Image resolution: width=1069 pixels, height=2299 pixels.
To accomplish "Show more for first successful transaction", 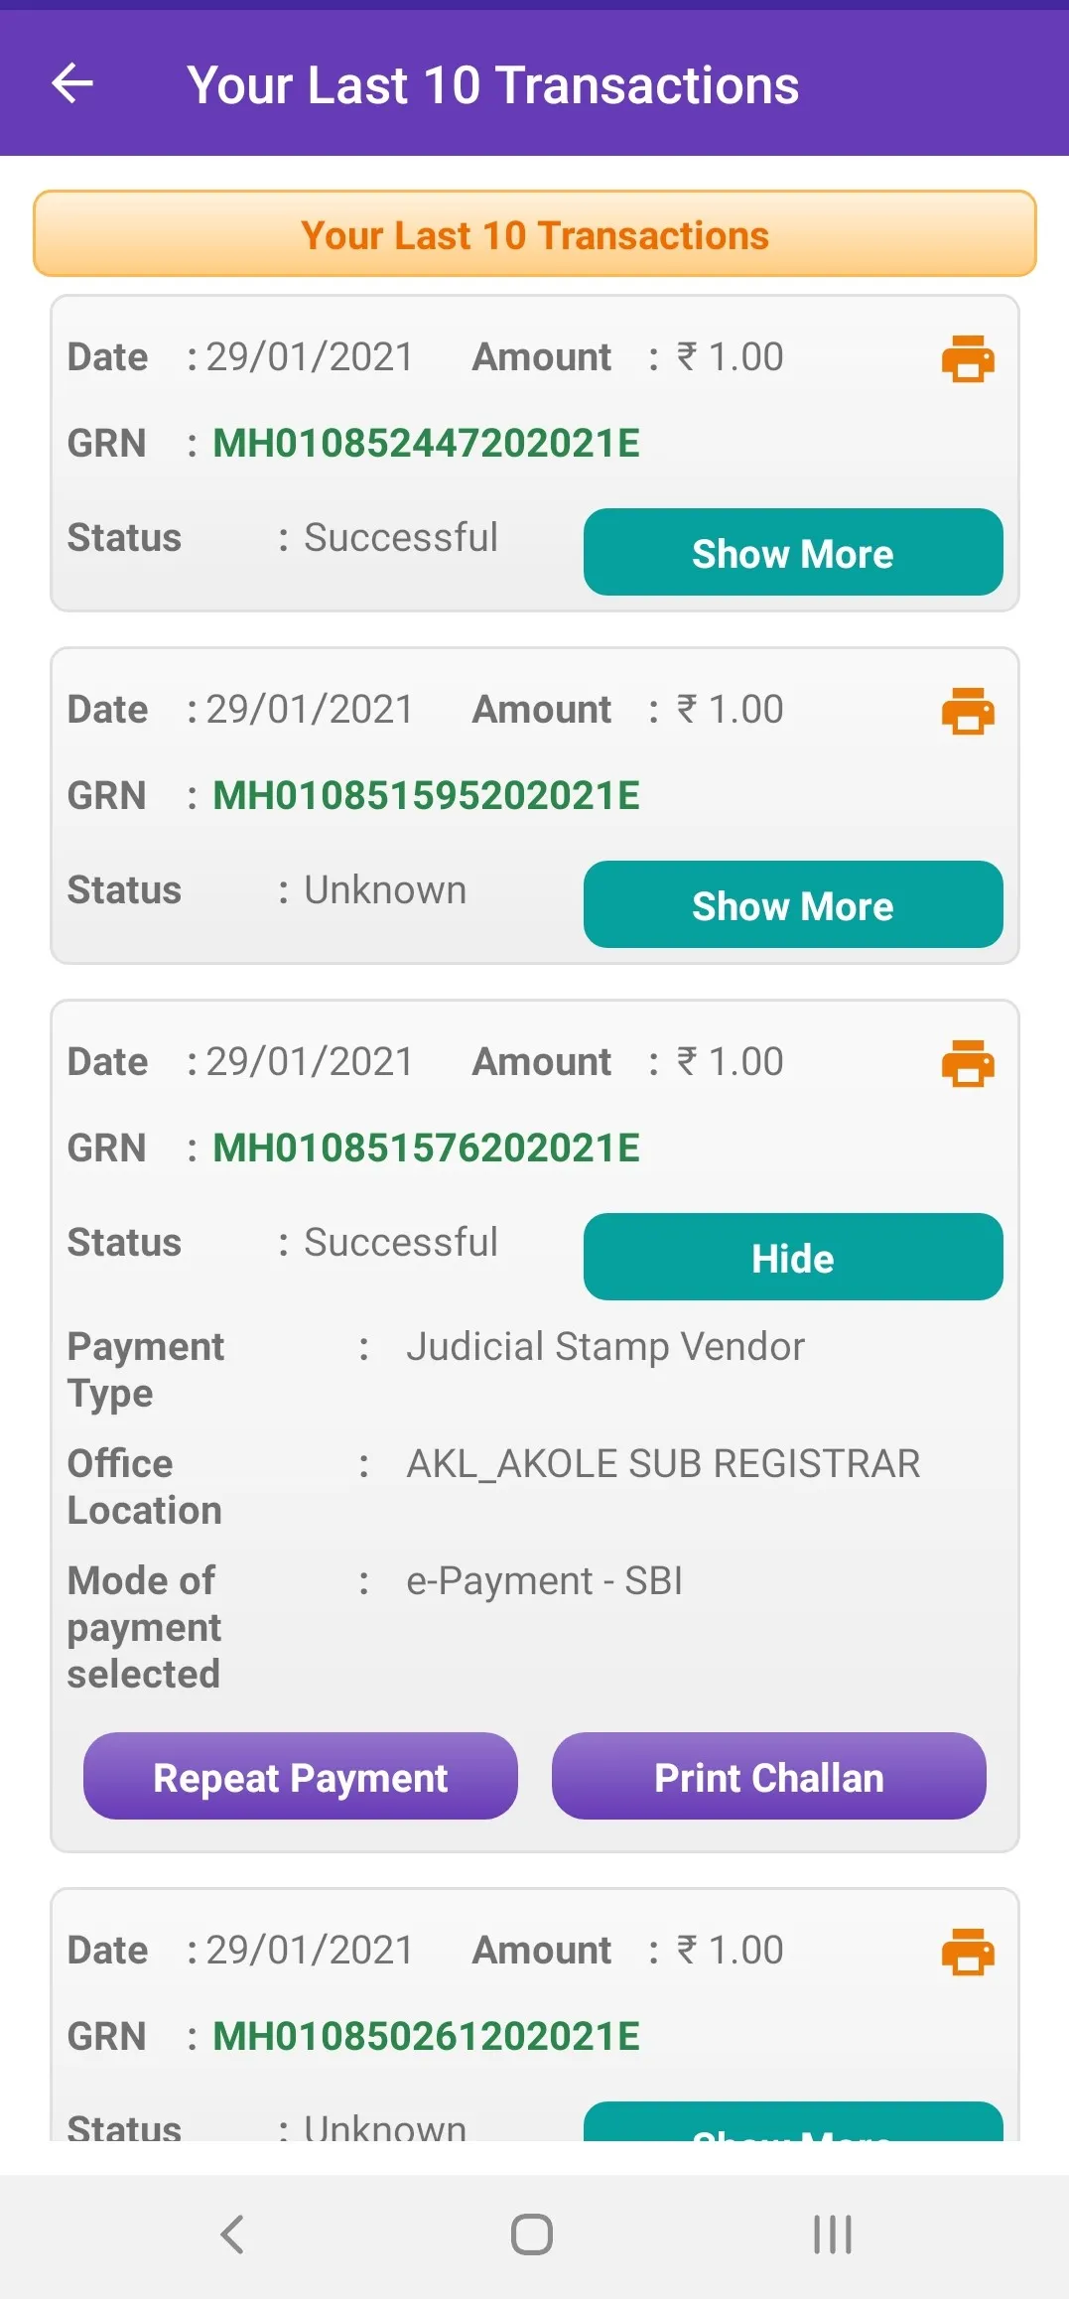I will [793, 552].
